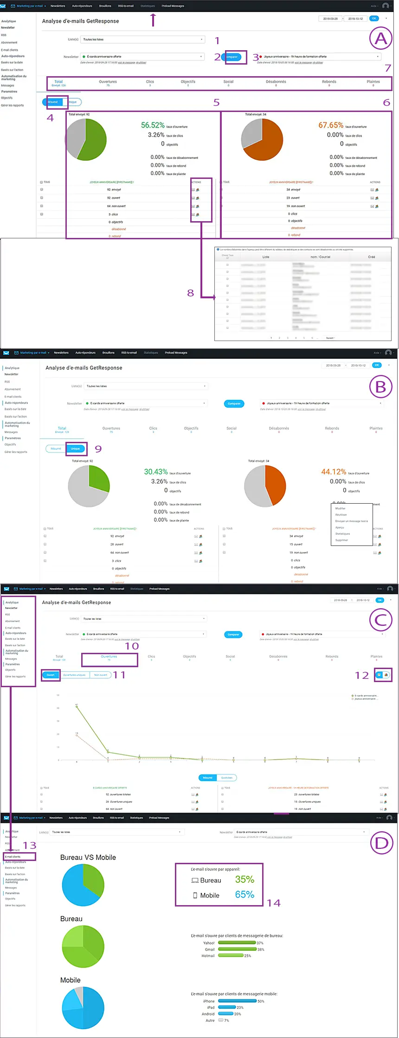The image size is (399, 1038).
Task: Click the OK date button in screenshot A
Action: click(x=374, y=19)
